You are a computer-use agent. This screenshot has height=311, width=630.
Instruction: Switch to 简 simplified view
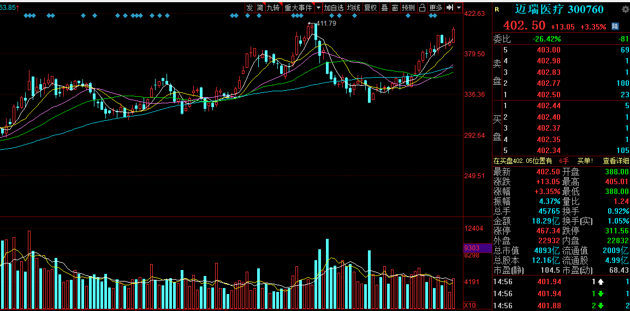(260, 7)
